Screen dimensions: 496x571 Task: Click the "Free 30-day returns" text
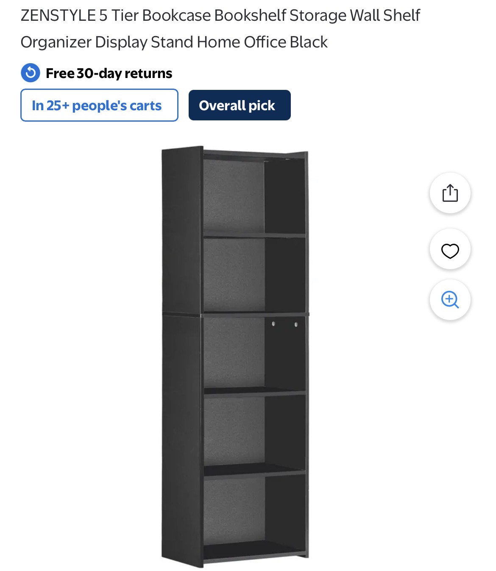(x=109, y=73)
